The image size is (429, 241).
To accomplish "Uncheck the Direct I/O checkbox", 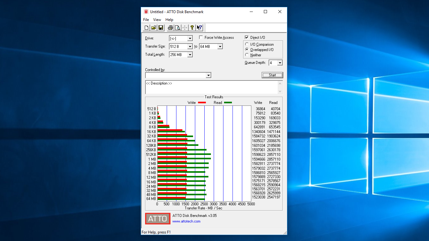I will click(x=247, y=38).
